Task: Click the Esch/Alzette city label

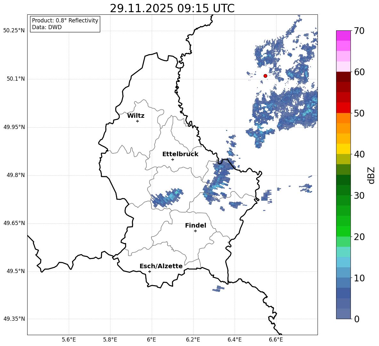Action: point(161,266)
